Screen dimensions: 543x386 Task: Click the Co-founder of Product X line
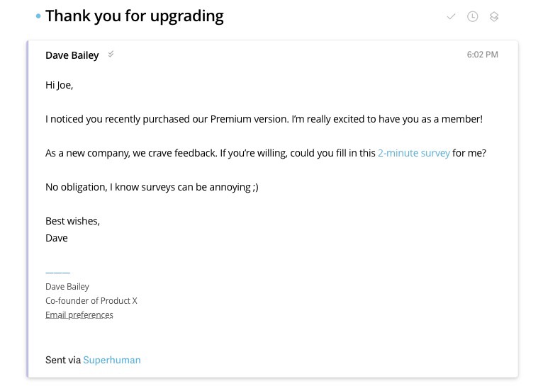coord(91,300)
